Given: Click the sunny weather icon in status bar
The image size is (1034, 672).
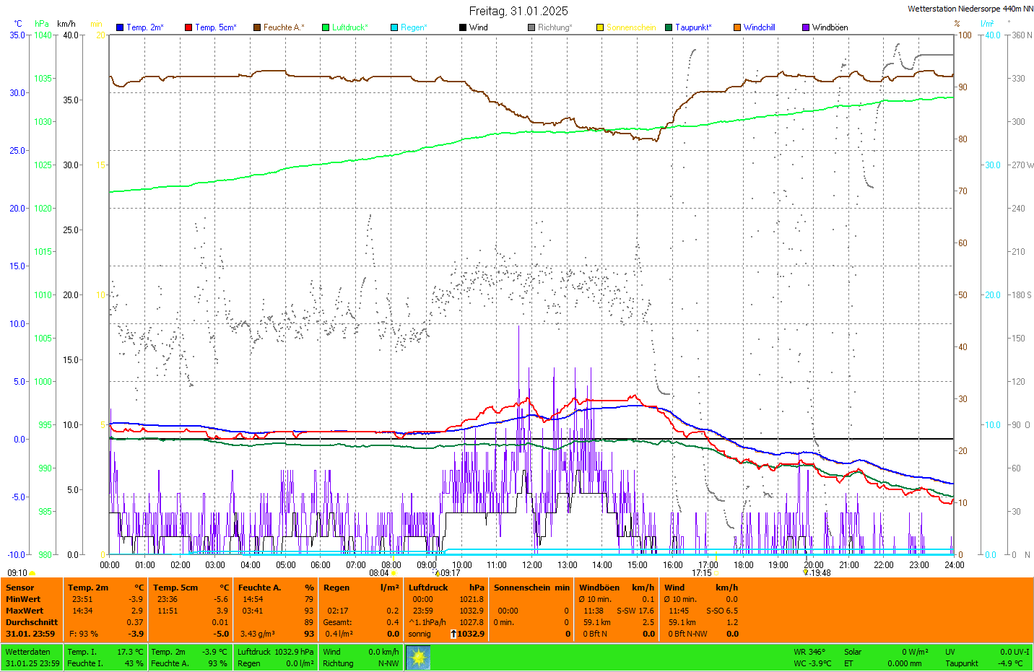Looking at the screenshot, I should coord(418,658).
